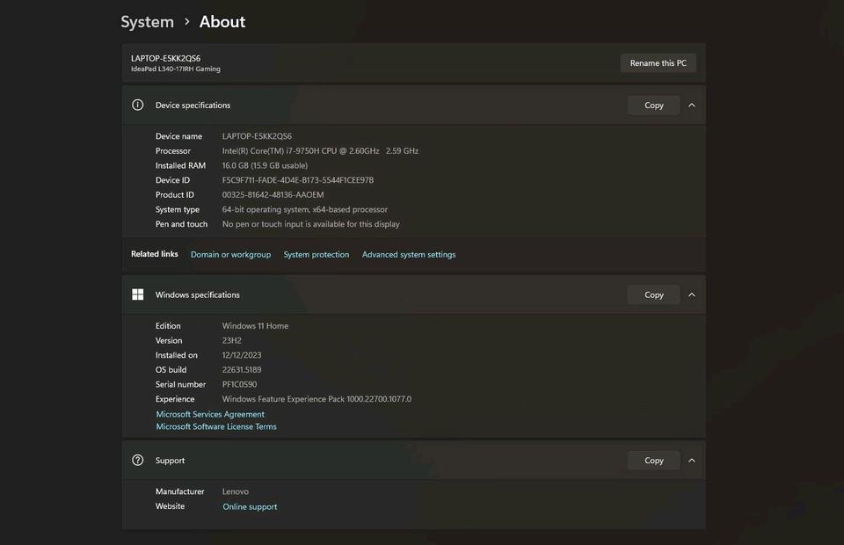Click the Serial number label
The height and width of the screenshot is (545, 844).
point(180,384)
